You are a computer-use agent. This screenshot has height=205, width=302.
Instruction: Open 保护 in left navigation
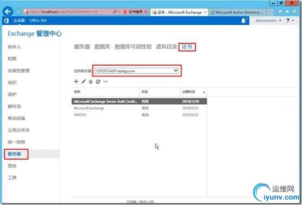(12, 95)
